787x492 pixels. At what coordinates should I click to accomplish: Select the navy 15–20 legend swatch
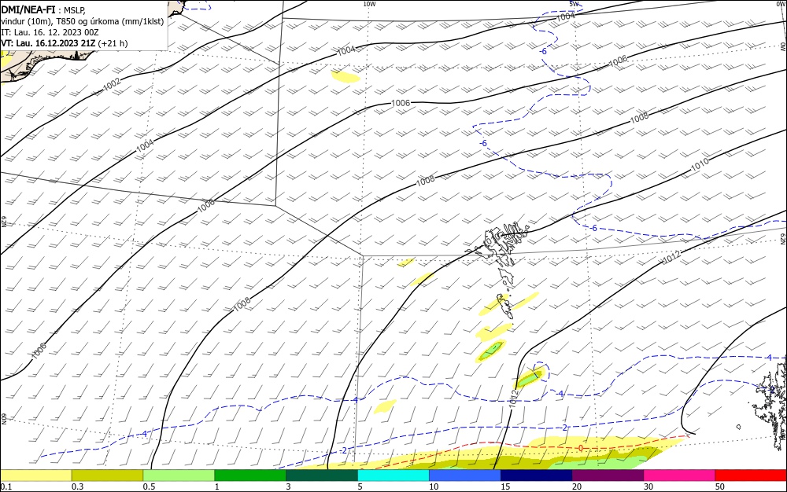537,475
